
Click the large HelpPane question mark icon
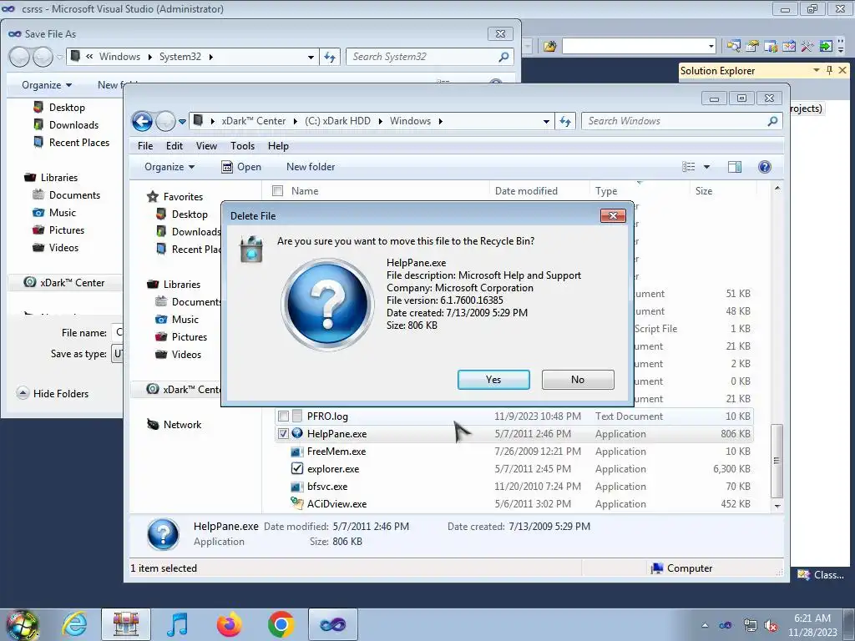tap(327, 304)
